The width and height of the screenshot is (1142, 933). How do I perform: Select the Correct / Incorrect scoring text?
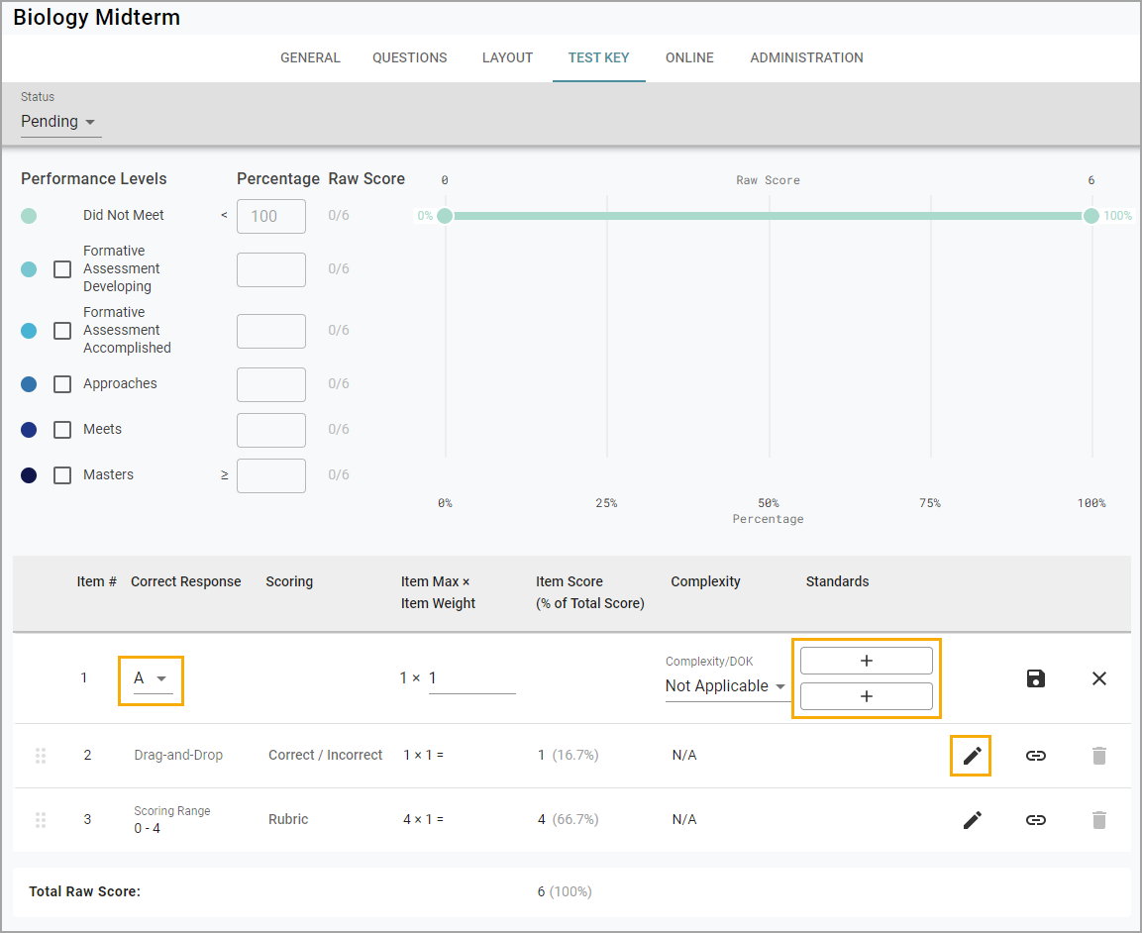tap(325, 756)
